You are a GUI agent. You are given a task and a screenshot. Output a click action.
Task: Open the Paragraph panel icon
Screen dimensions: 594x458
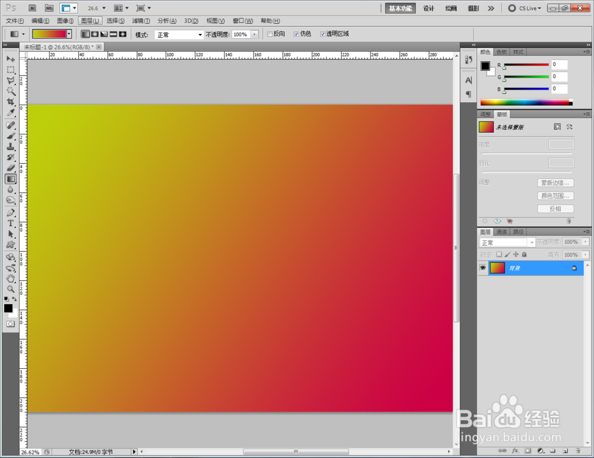(469, 94)
